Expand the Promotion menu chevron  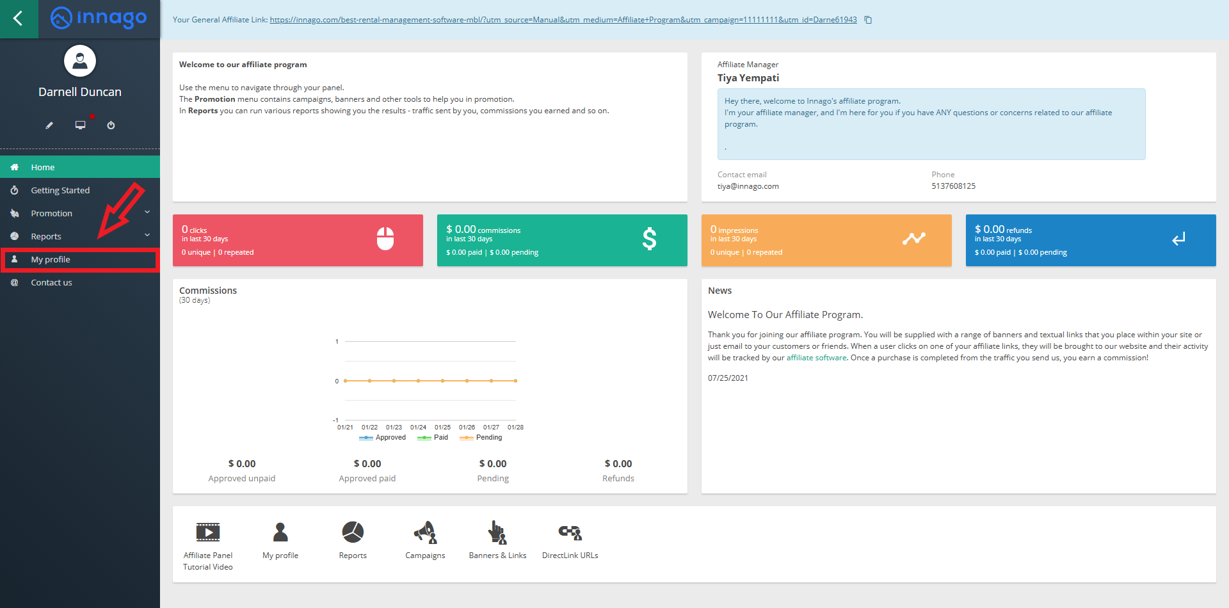click(147, 212)
